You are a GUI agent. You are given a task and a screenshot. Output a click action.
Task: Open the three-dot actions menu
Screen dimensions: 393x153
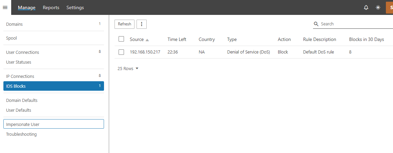click(x=142, y=24)
